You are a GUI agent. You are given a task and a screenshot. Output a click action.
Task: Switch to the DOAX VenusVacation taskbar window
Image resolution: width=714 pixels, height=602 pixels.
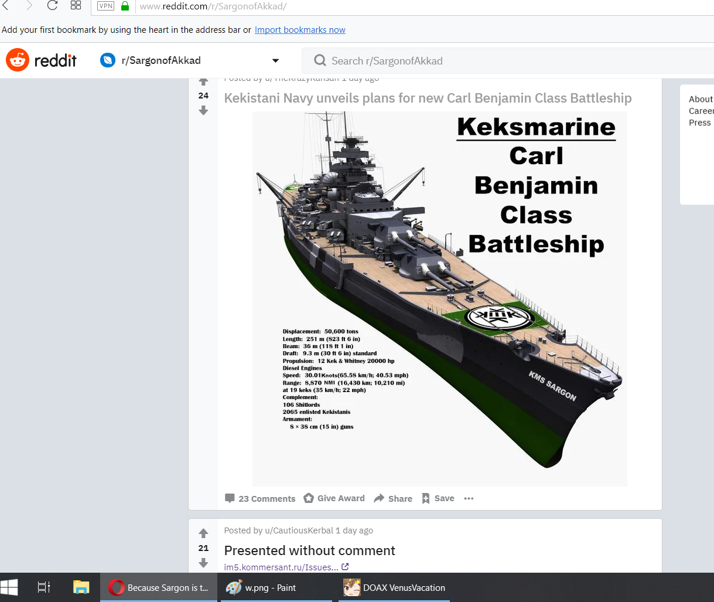[x=395, y=587]
